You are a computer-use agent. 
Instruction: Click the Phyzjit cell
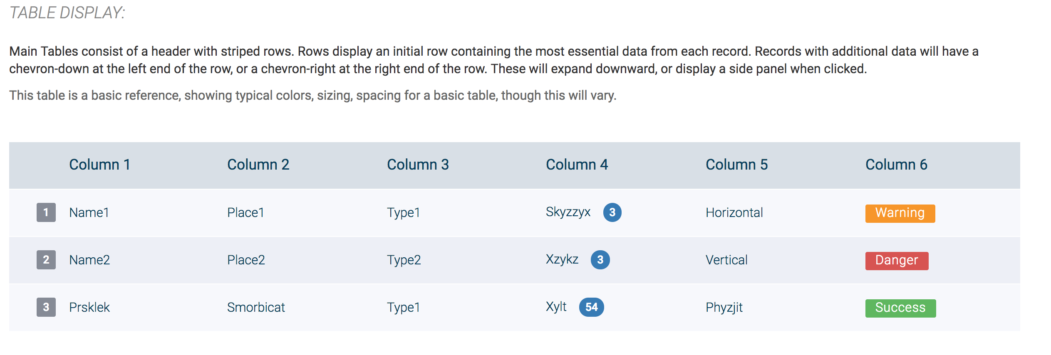tap(724, 308)
